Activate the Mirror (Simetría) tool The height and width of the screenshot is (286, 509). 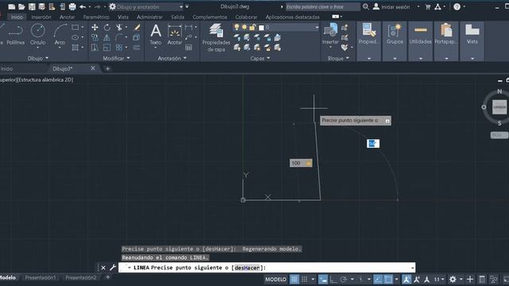107,37
